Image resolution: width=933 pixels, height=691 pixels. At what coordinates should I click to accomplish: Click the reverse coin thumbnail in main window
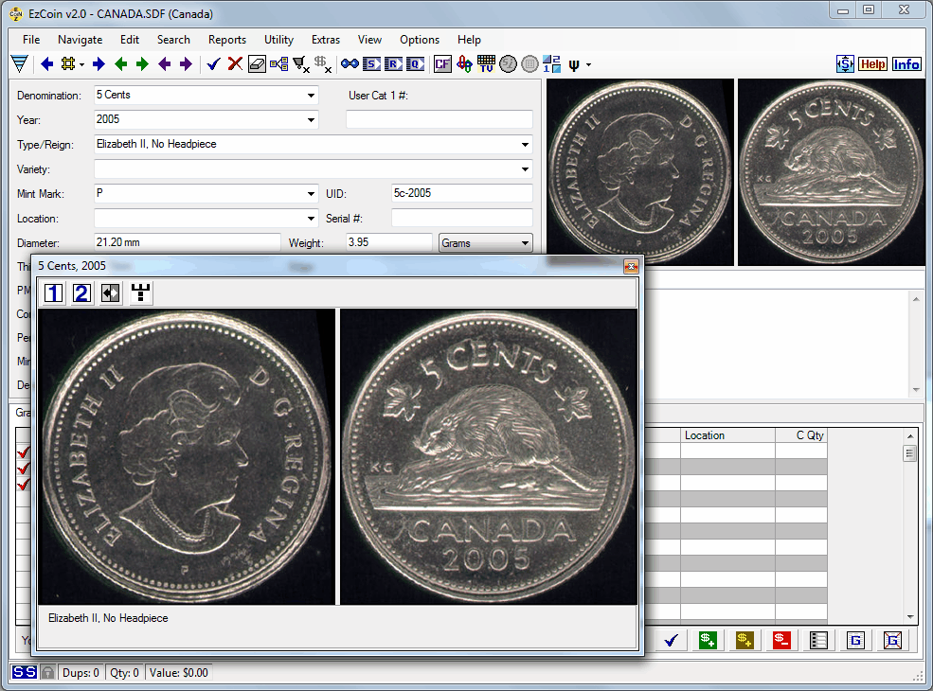click(x=832, y=172)
